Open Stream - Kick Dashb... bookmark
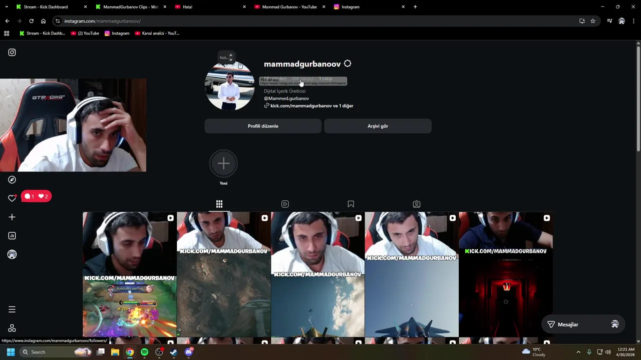Image resolution: width=641 pixels, height=360 pixels. tap(43, 33)
